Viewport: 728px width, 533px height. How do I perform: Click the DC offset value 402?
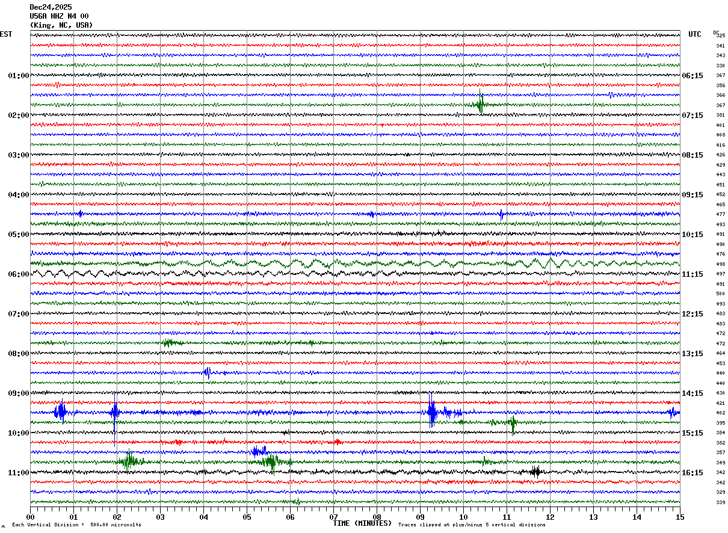tap(721, 413)
